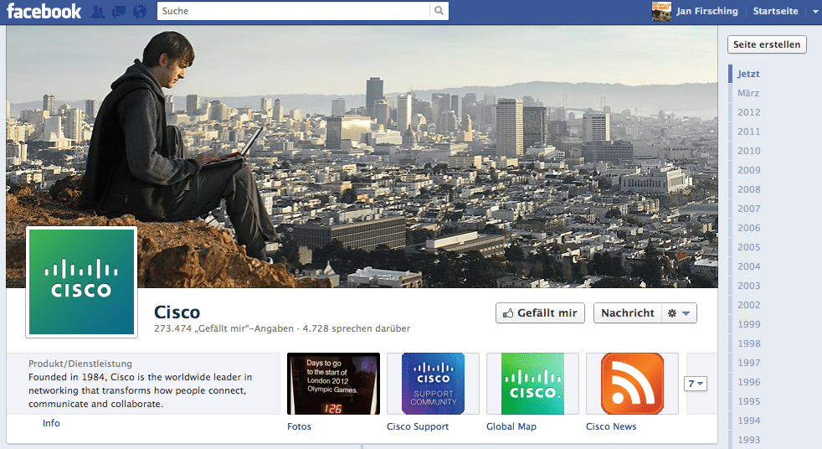
Task: Select year 1996 on timeline
Action: tap(748, 382)
